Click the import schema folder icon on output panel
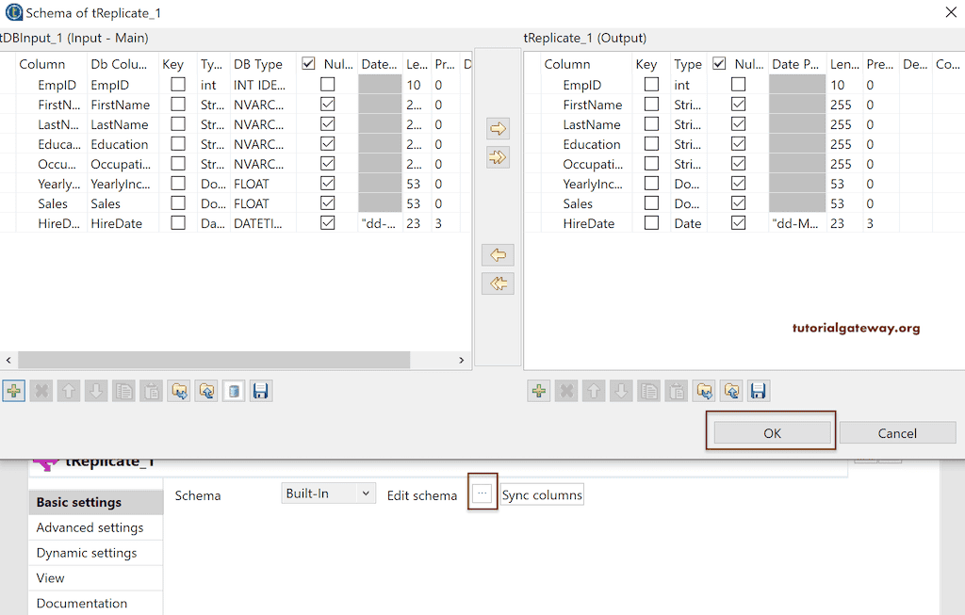This screenshot has height=615, width=965. pos(704,390)
